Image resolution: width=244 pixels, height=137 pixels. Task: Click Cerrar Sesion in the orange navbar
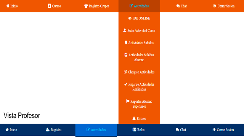point(224,6)
